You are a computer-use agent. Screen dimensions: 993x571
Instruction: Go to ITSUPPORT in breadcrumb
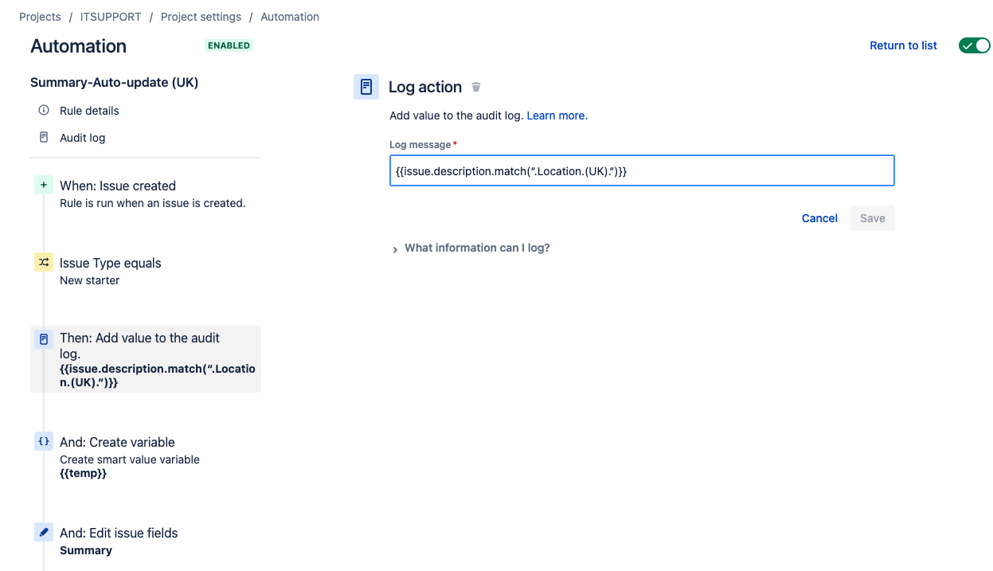click(x=112, y=17)
